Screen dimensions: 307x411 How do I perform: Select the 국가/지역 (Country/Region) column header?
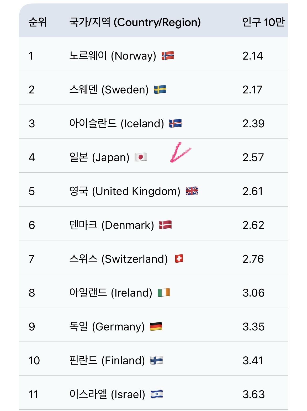click(x=135, y=22)
